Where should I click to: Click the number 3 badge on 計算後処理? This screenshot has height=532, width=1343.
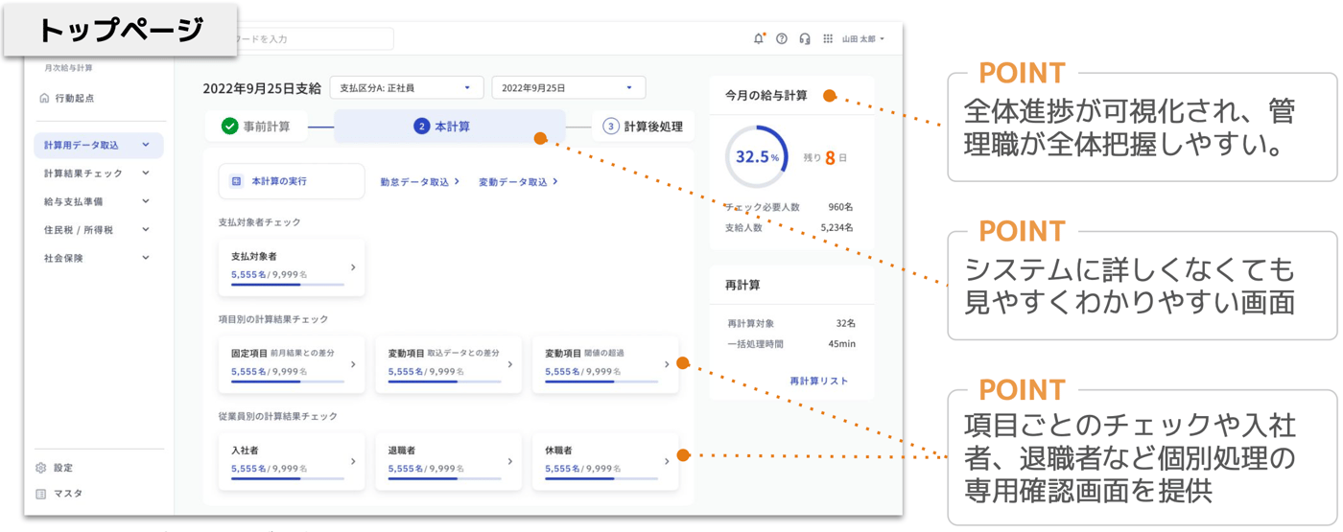610,127
